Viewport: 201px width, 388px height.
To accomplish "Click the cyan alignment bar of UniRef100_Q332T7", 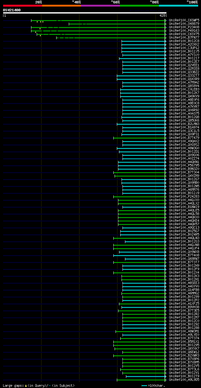I will pos(141,75).
